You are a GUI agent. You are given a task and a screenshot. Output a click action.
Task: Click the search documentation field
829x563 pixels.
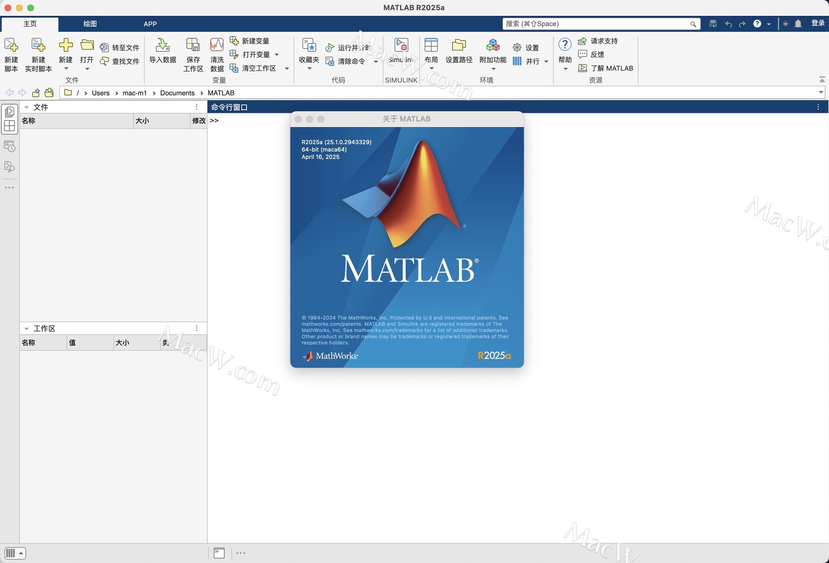click(596, 24)
